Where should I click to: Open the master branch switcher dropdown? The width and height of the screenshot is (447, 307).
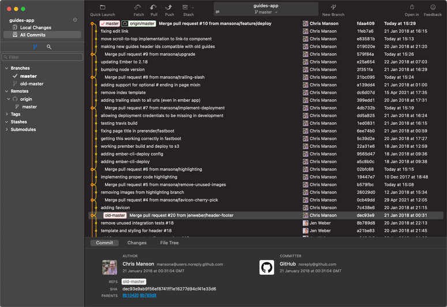tap(266, 12)
